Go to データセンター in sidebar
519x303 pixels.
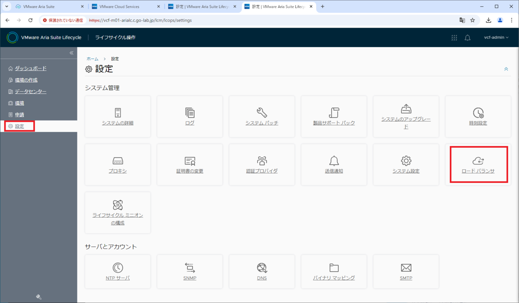[x=30, y=92]
